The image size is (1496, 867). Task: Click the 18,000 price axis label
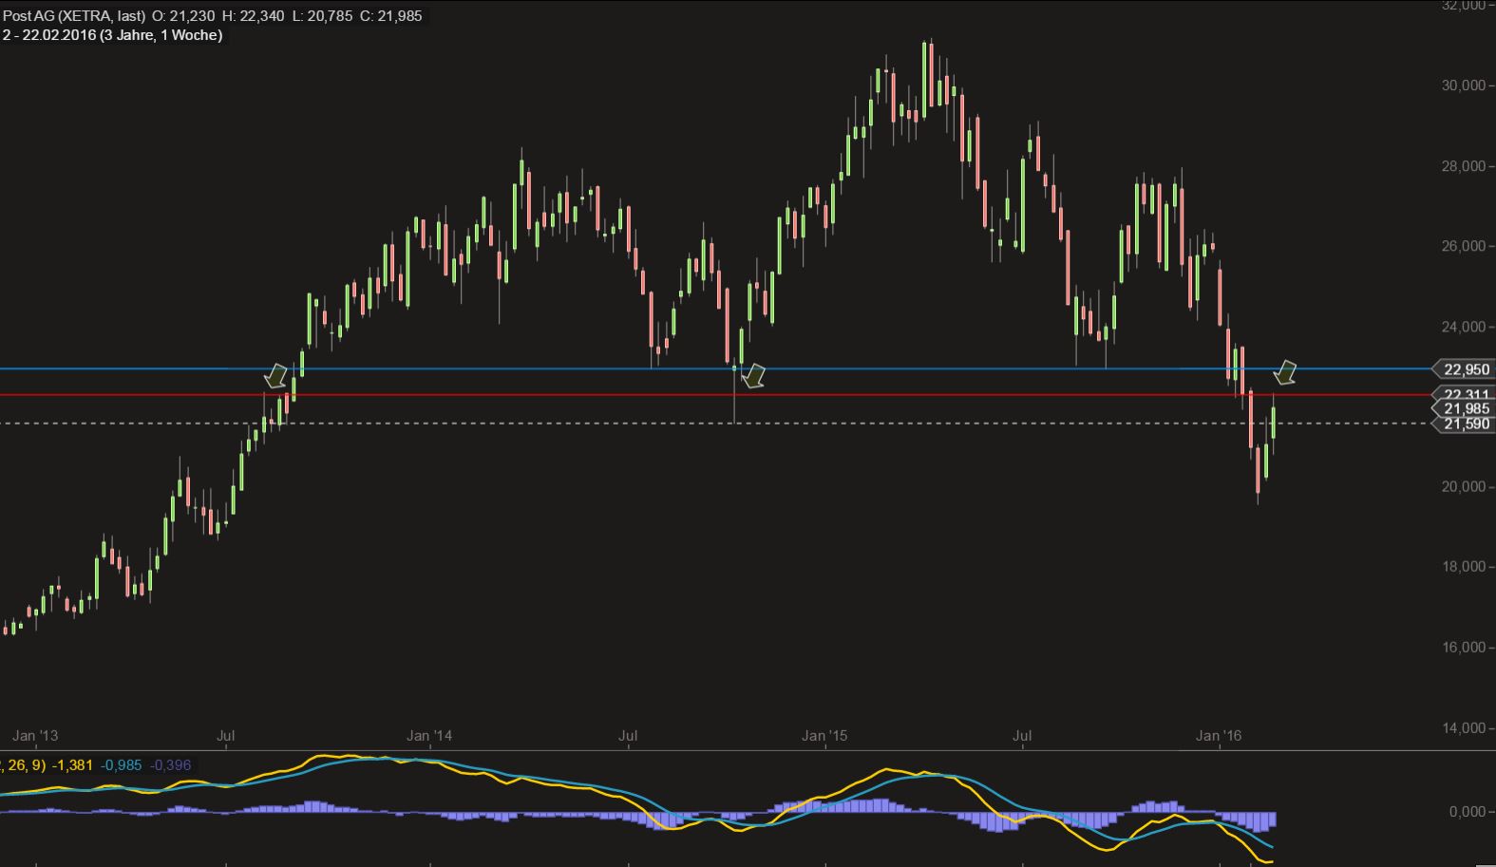coord(1463,567)
